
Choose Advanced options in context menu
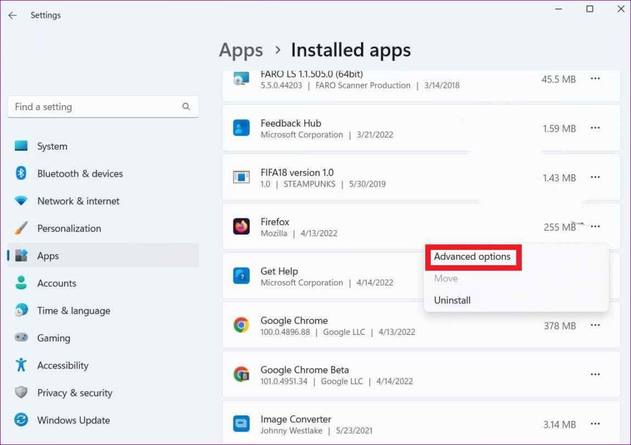point(472,257)
